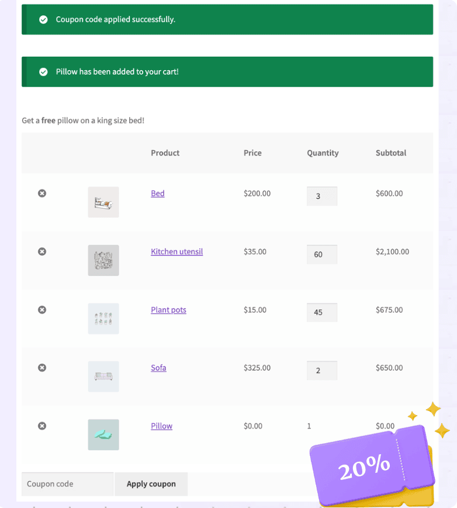
Task: Select the Bed quantity box
Action: tap(322, 196)
